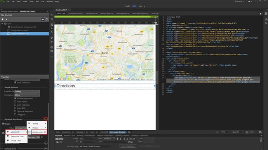Click the Directions heading in design view
Screen dimensions: 268x150
[66, 86]
